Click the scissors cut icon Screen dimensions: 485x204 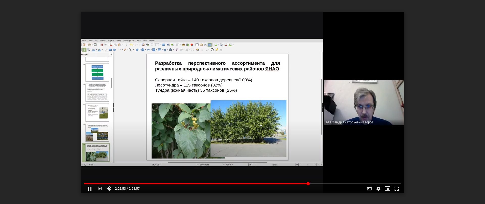[x=111, y=45]
